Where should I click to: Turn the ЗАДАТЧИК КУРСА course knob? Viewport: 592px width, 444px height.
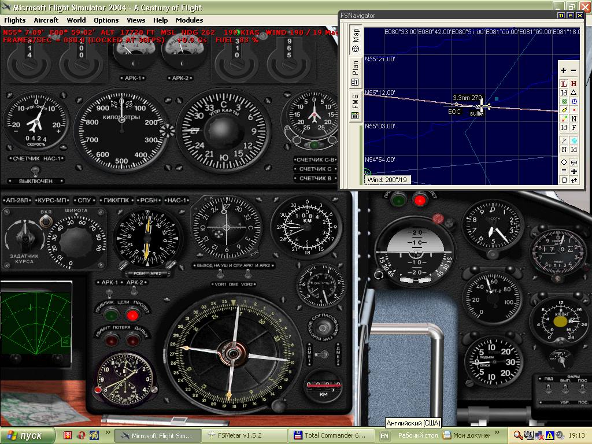[24, 237]
